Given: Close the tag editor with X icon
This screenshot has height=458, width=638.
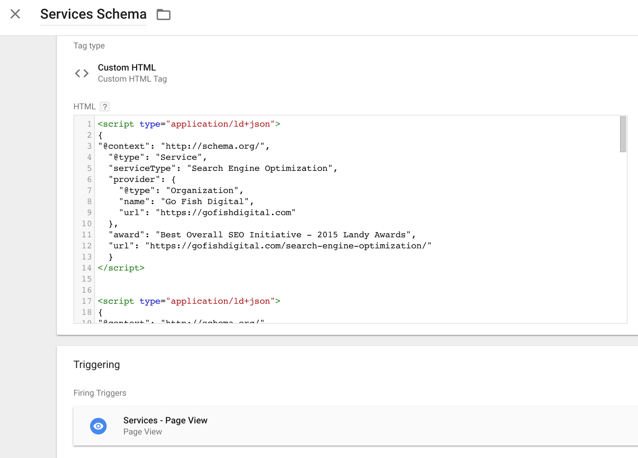Looking at the screenshot, I should [15, 14].
